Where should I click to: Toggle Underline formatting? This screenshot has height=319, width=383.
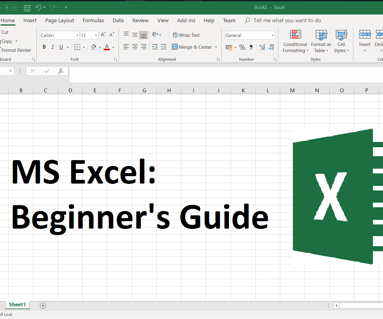[x=61, y=47]
